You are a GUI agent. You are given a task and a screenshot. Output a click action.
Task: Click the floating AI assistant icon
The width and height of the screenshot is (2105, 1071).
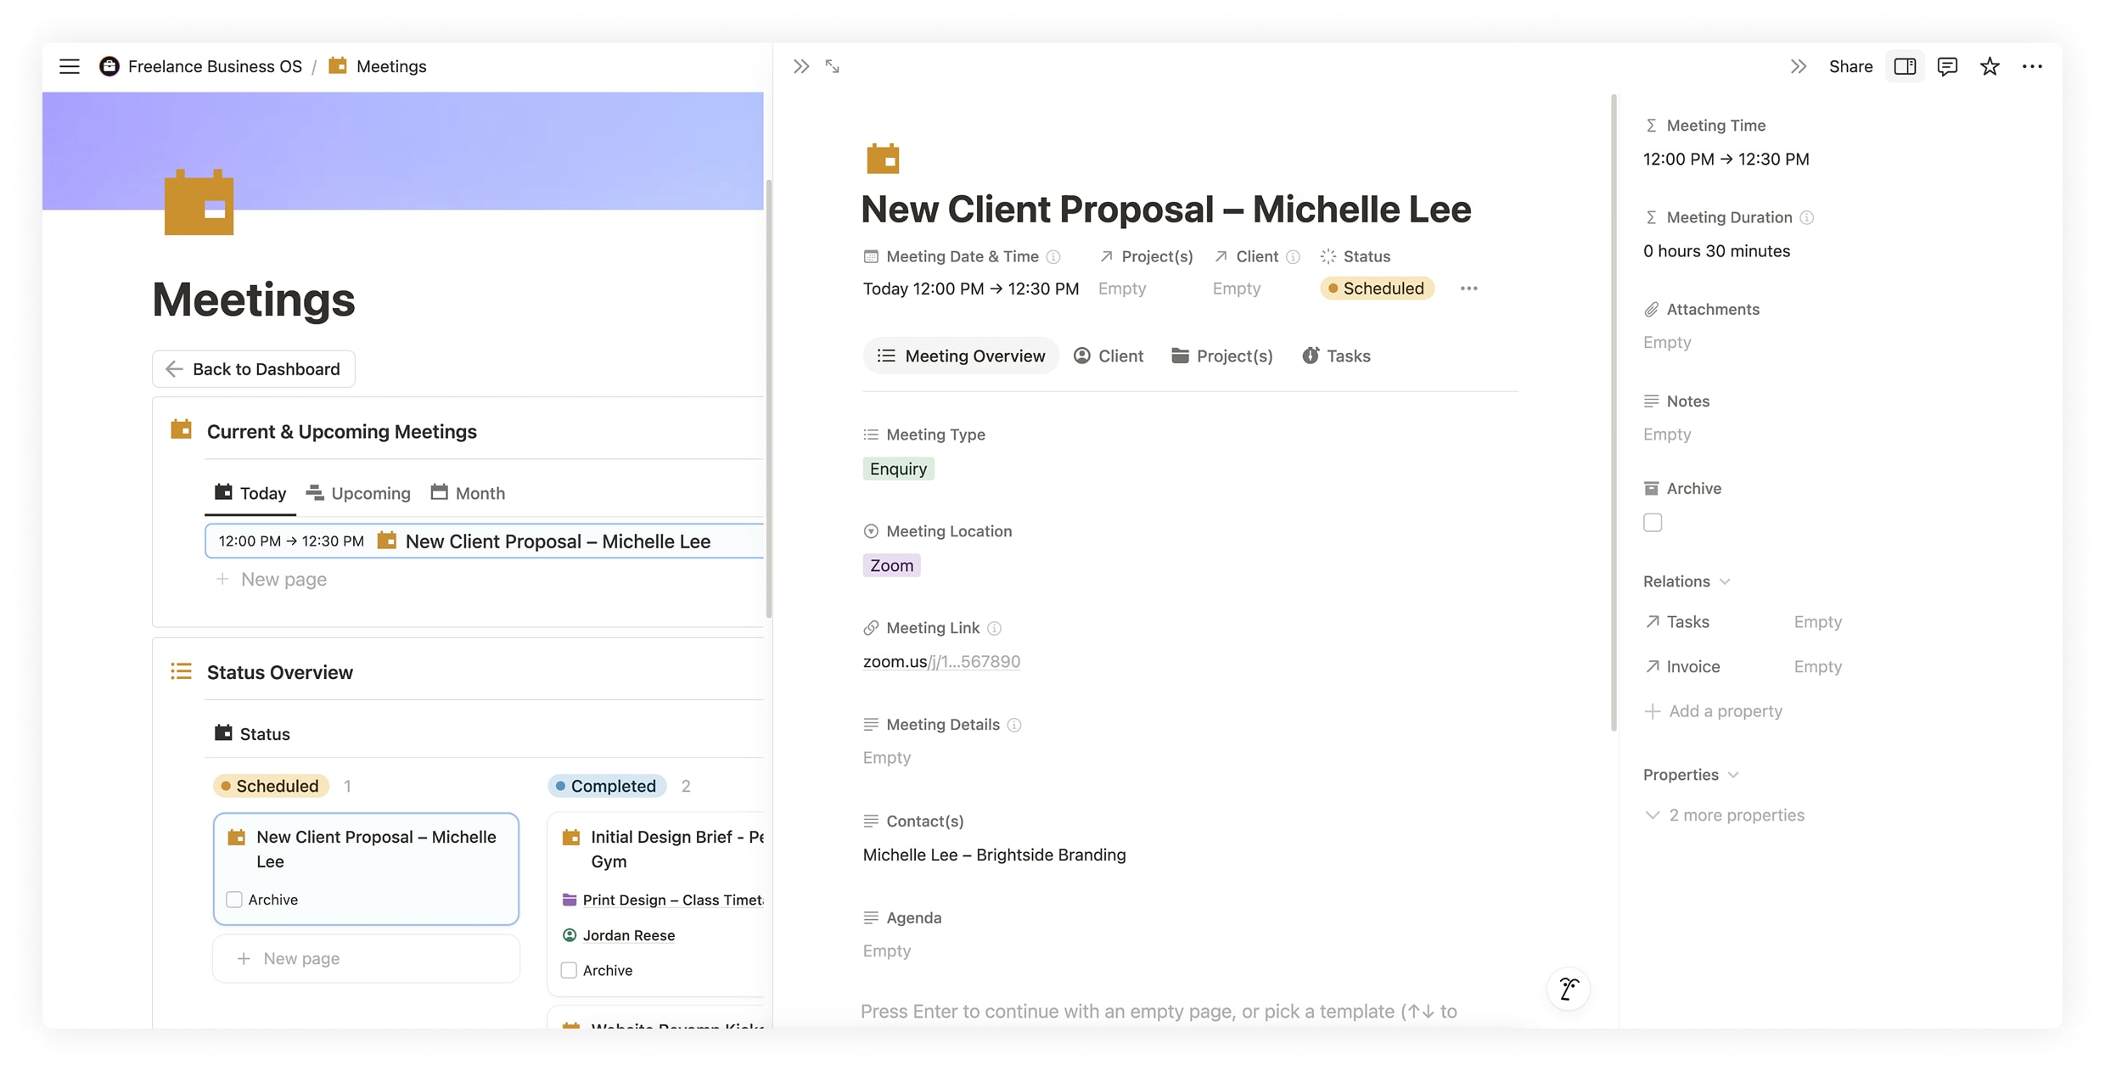point(1568,989)
